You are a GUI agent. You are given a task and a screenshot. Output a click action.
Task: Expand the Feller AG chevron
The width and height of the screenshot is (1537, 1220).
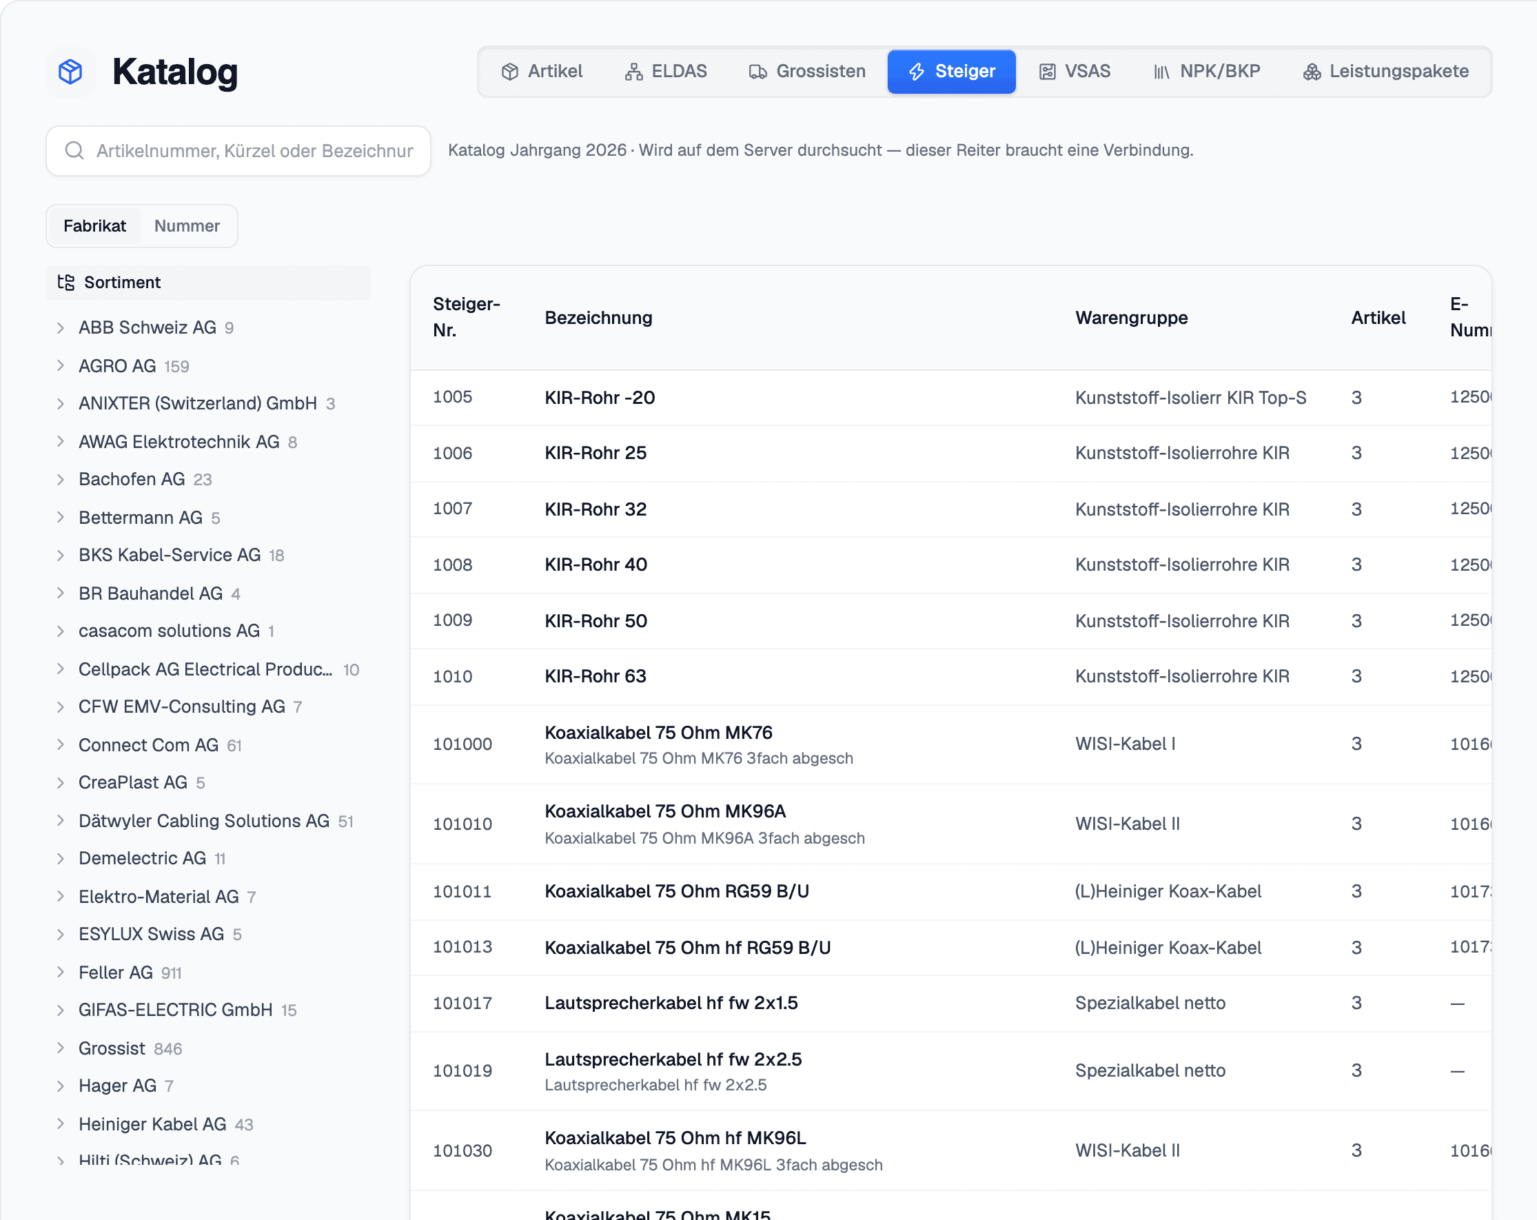(x=61, y=973)
